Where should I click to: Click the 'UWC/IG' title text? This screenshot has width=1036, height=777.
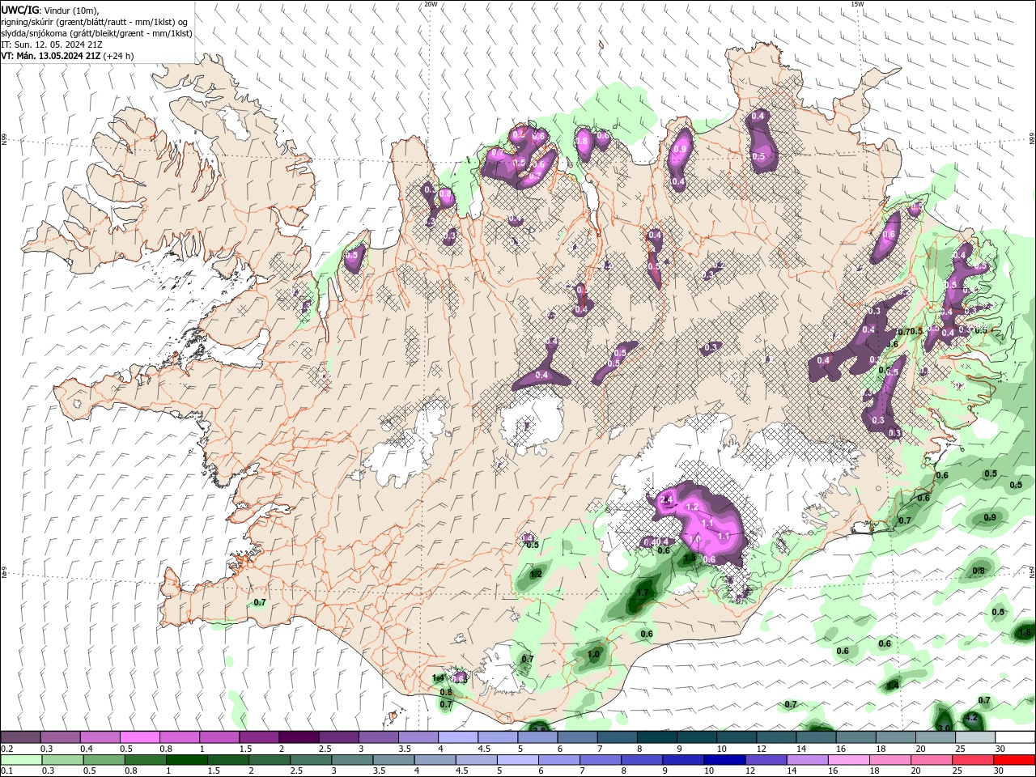tap(19, 10)
